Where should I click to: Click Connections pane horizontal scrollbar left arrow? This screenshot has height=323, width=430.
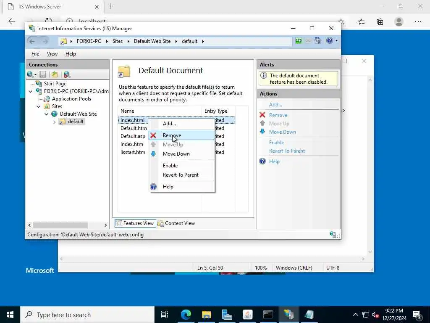pyautogui.click(x=30, y=225)
